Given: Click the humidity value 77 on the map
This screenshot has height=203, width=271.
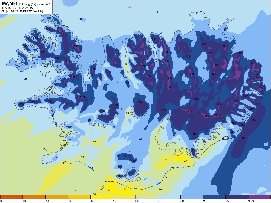Looking at the screenshot, I should click(x=146, y=179).
